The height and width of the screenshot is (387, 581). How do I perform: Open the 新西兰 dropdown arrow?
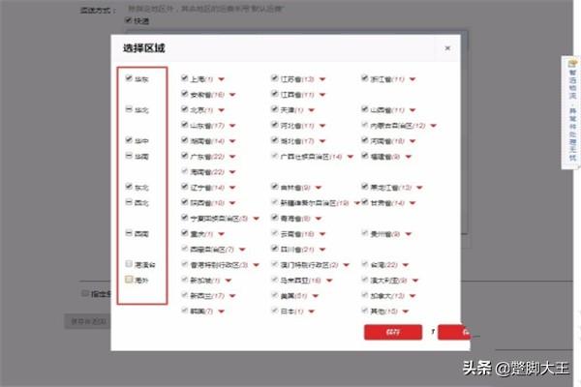tap(232, 296)
